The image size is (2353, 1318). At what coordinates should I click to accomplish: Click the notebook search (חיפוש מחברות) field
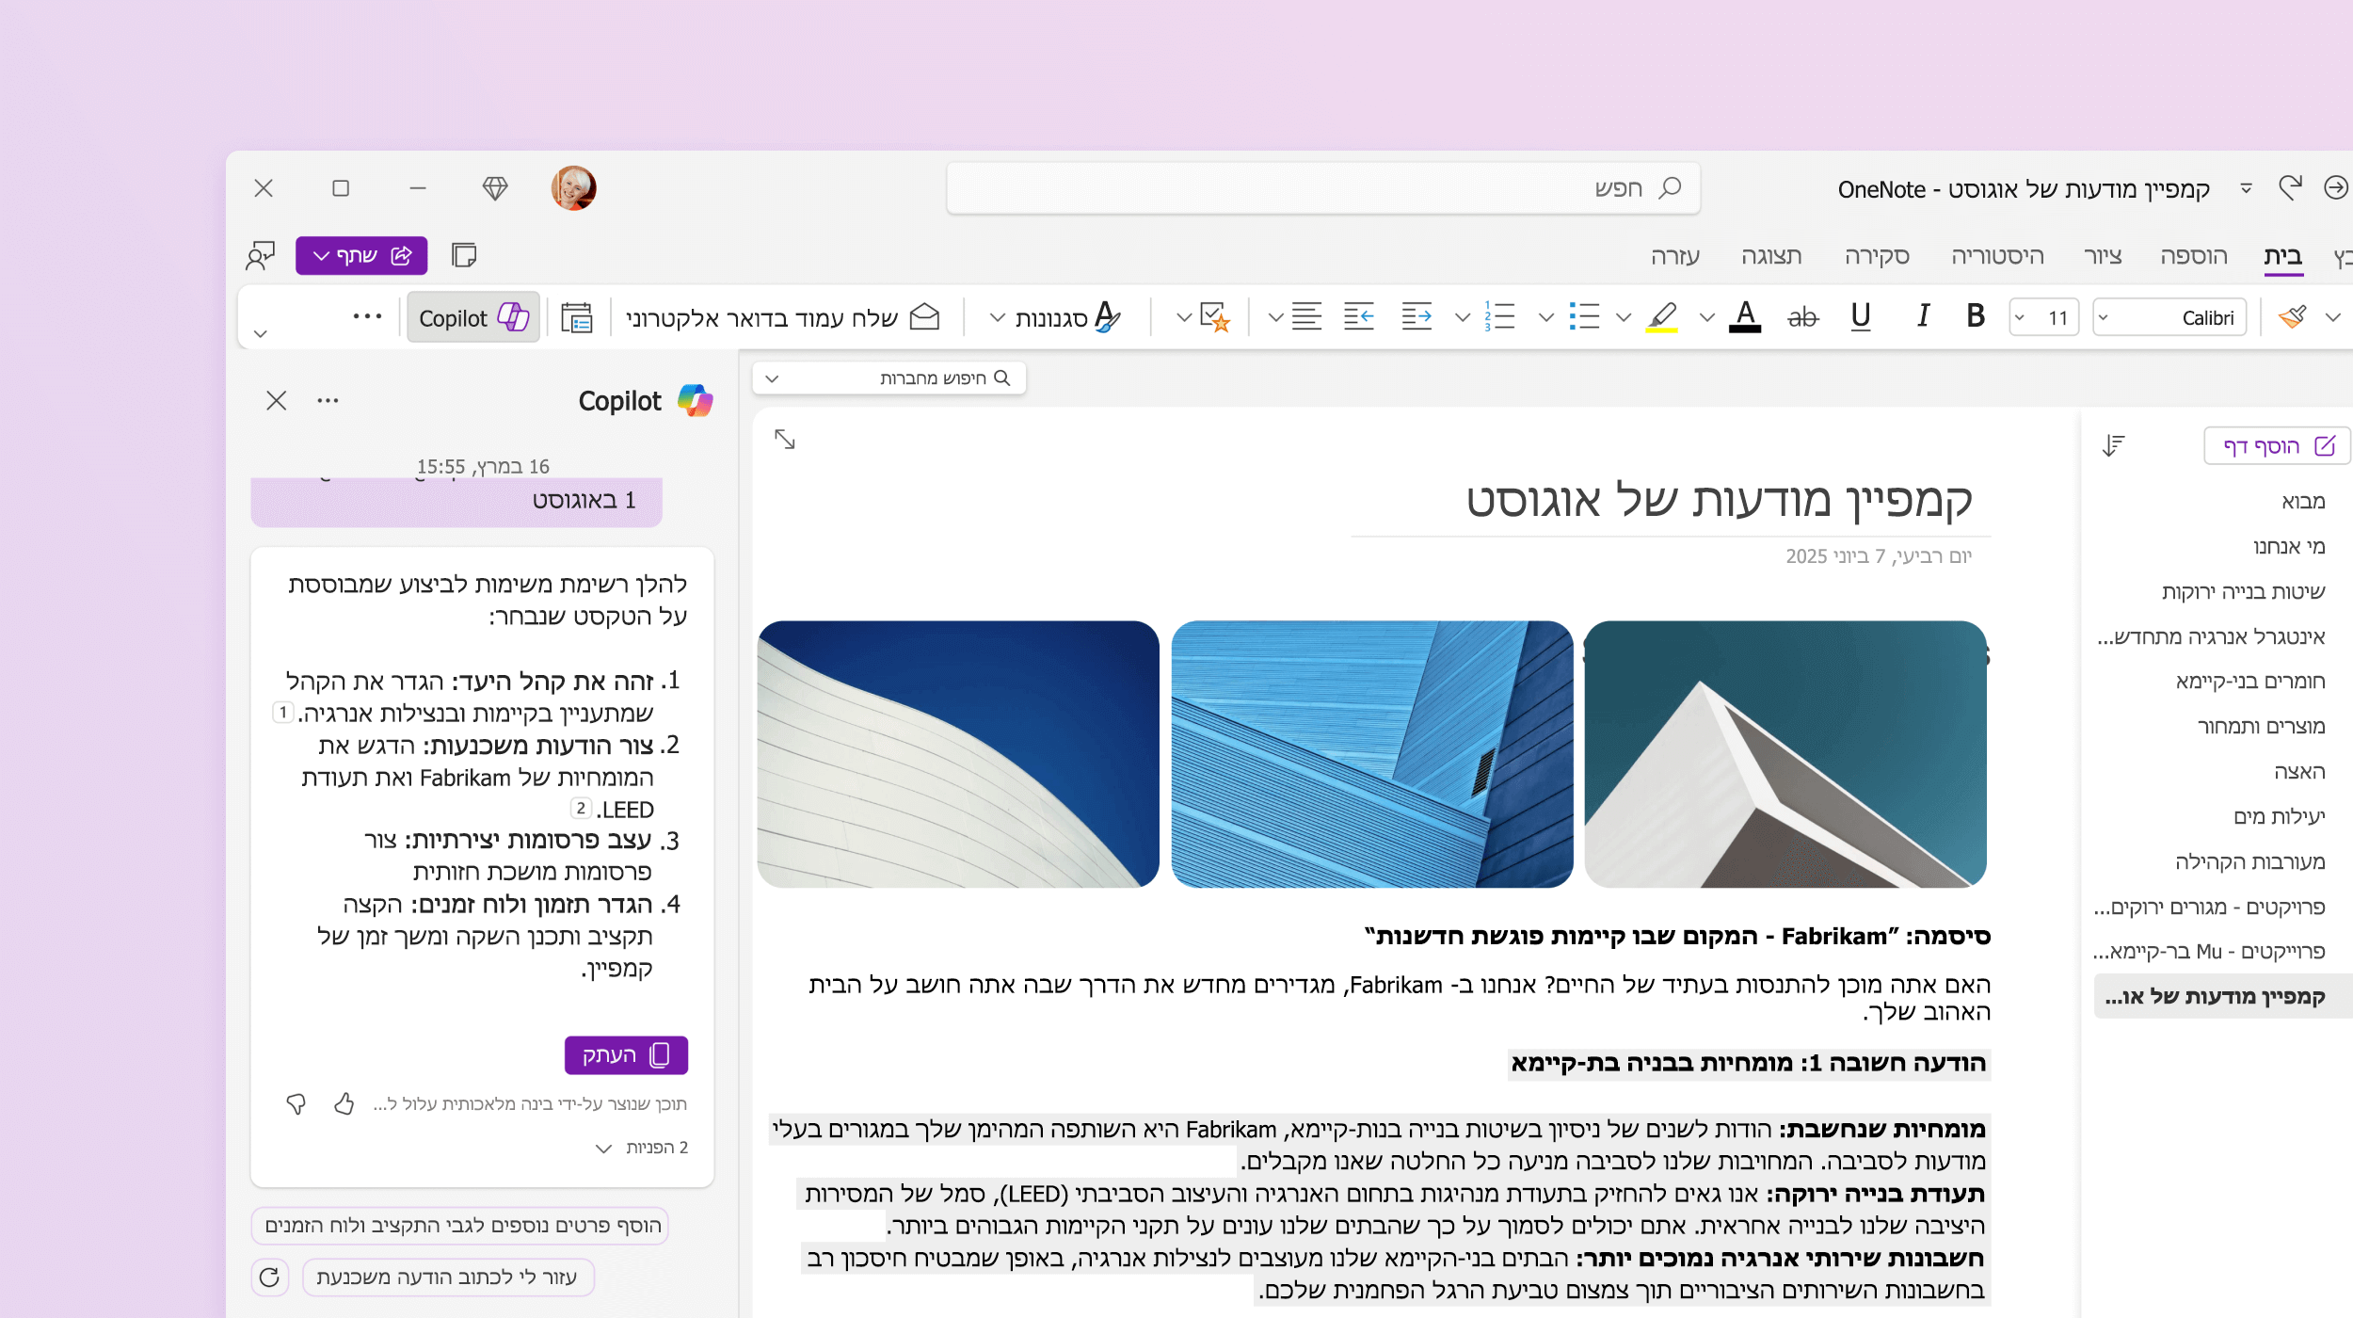pyautogui.click(x=888, y=378)
